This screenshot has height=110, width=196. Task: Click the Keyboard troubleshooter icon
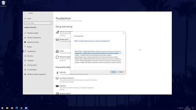pos(57,86)
